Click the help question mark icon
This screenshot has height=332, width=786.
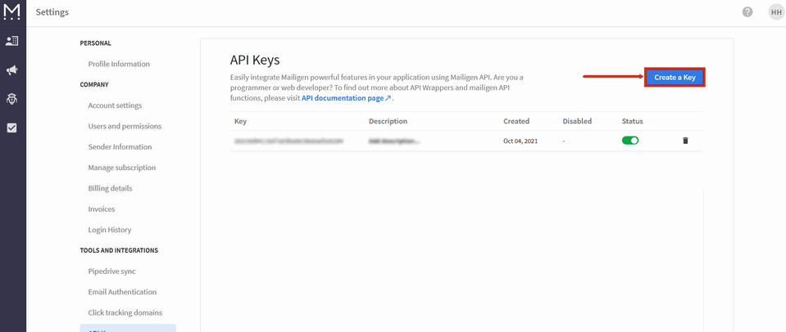point(747,12)
